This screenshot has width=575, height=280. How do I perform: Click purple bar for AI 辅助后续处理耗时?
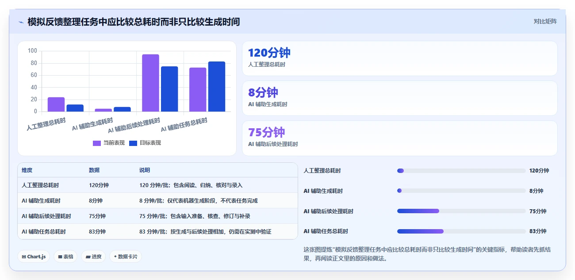point(150,83)
